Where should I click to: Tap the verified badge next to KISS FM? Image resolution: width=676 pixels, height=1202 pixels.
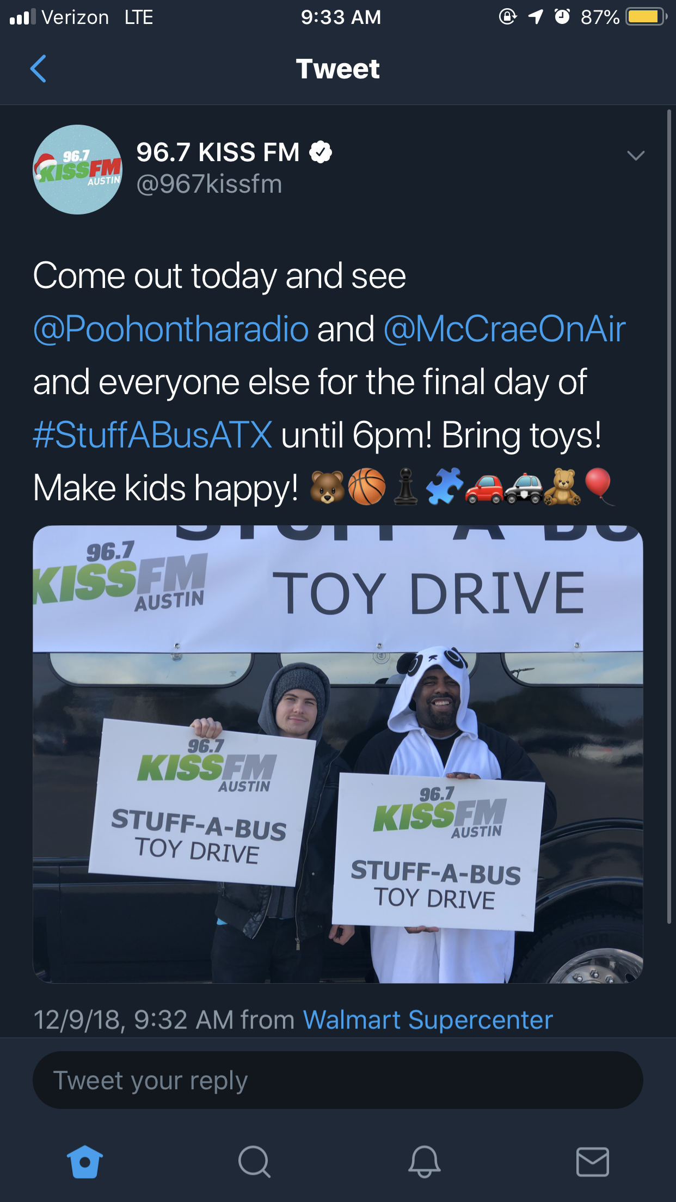(321, 152)
